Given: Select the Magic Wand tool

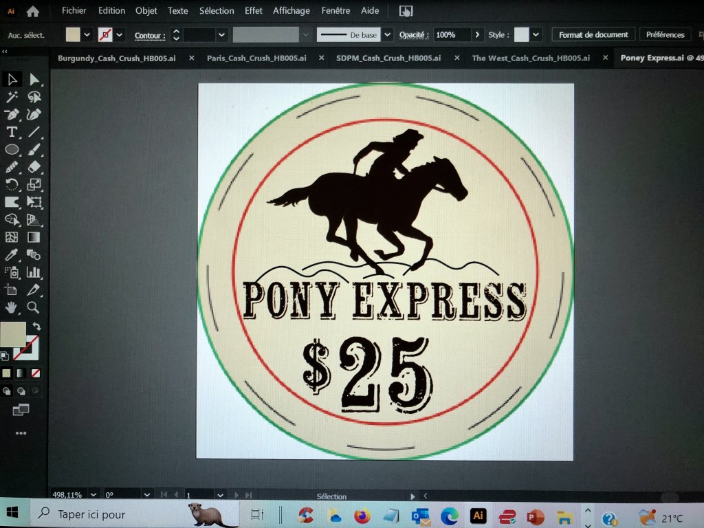Looking at the screenshot, I should pyautogui.click(x=12, y=97).
